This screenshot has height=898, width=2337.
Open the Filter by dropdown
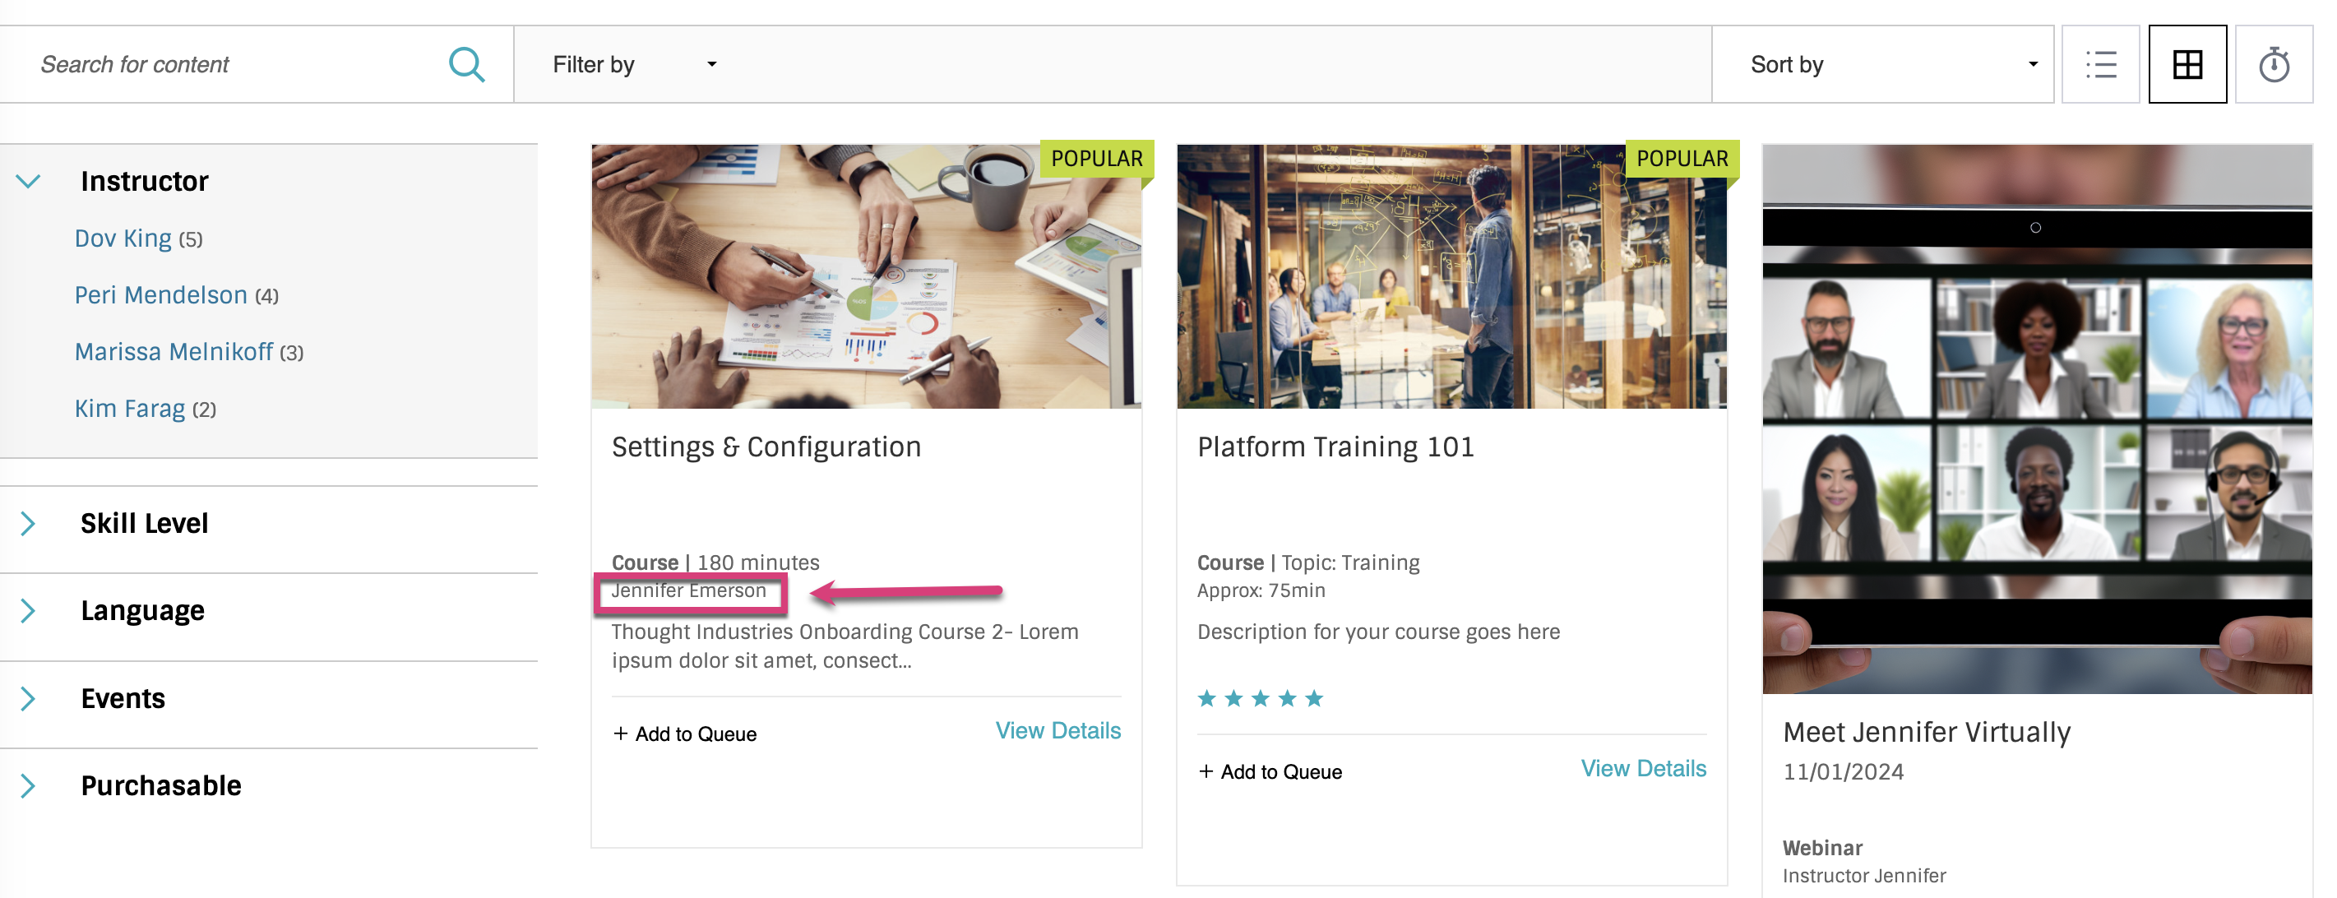(x=634, y=64)
